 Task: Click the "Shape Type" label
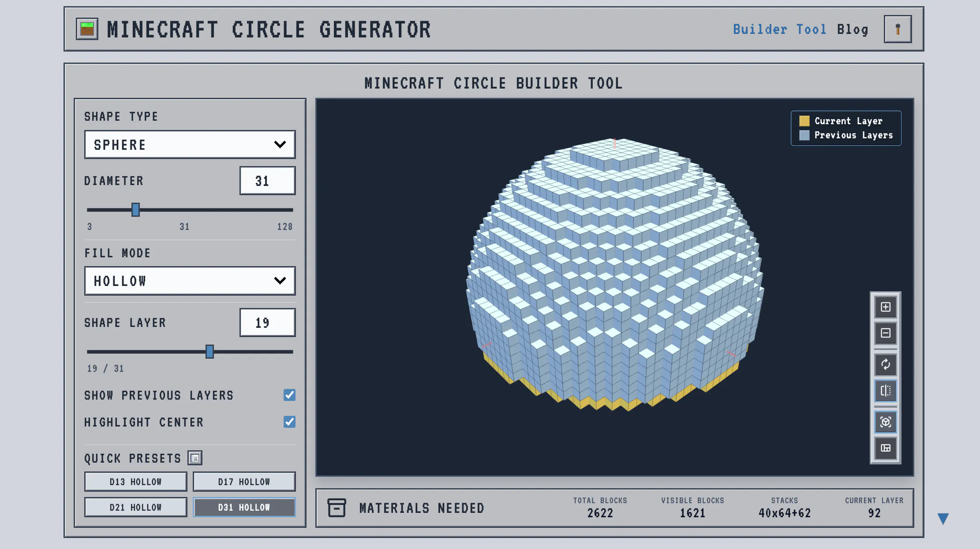121,116
